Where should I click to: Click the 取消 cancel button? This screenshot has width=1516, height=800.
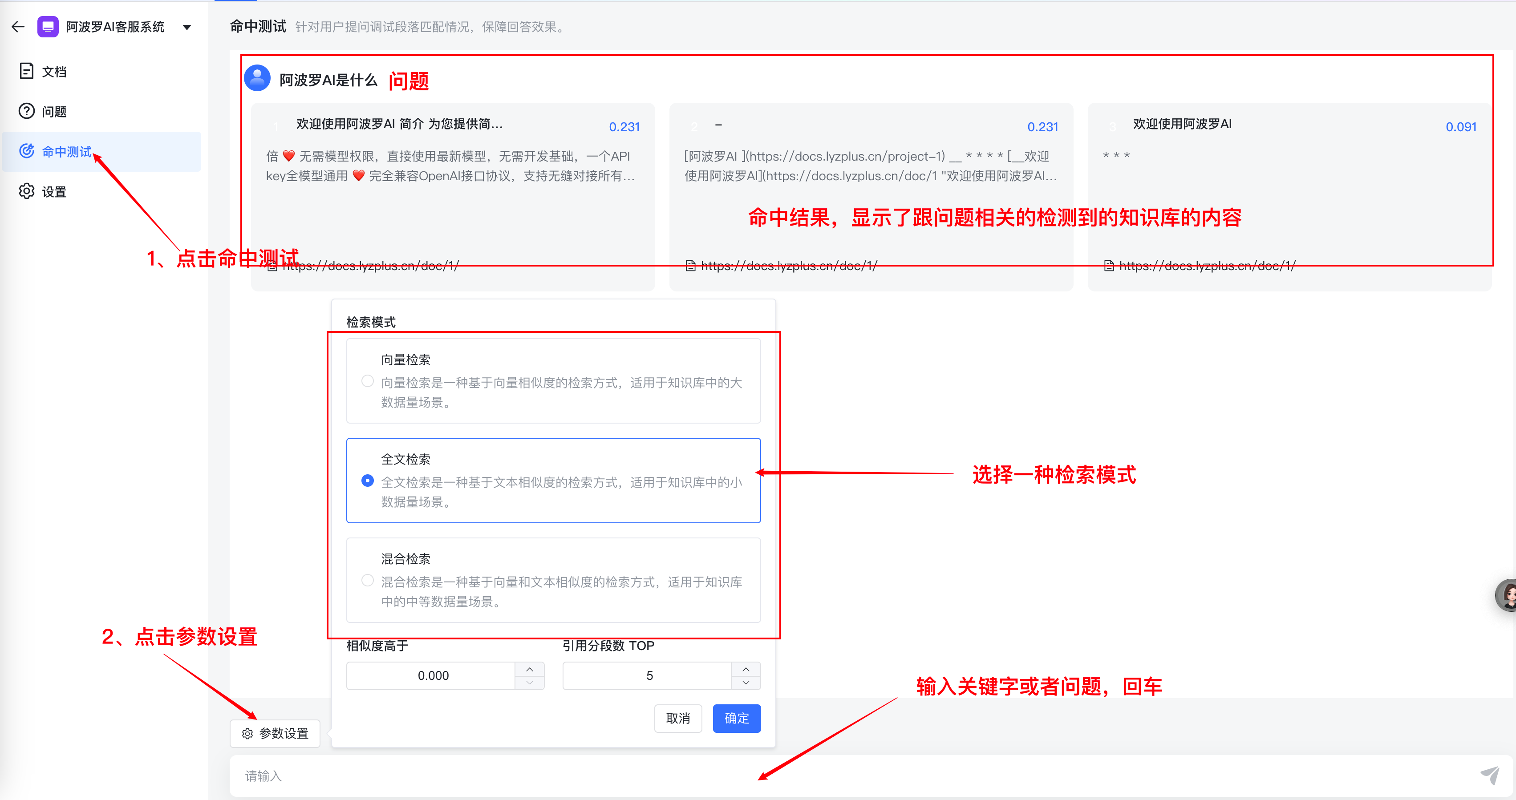coord(678,718)
